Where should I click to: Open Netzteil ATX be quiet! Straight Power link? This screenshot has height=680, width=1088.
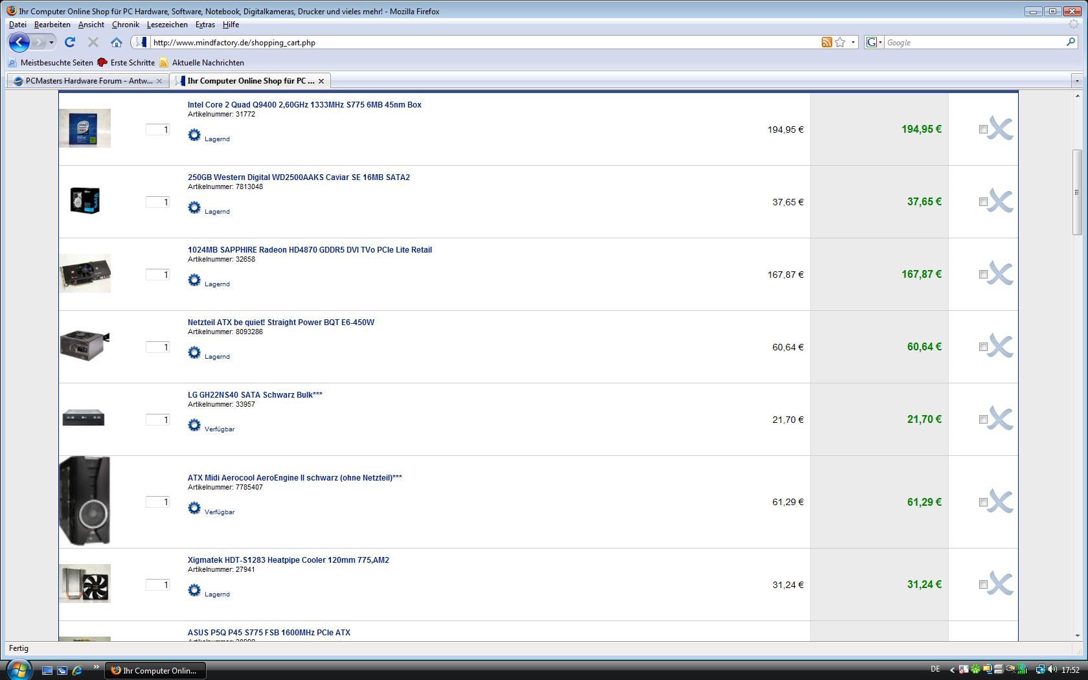pyautogui.click(x=281, y=323)
